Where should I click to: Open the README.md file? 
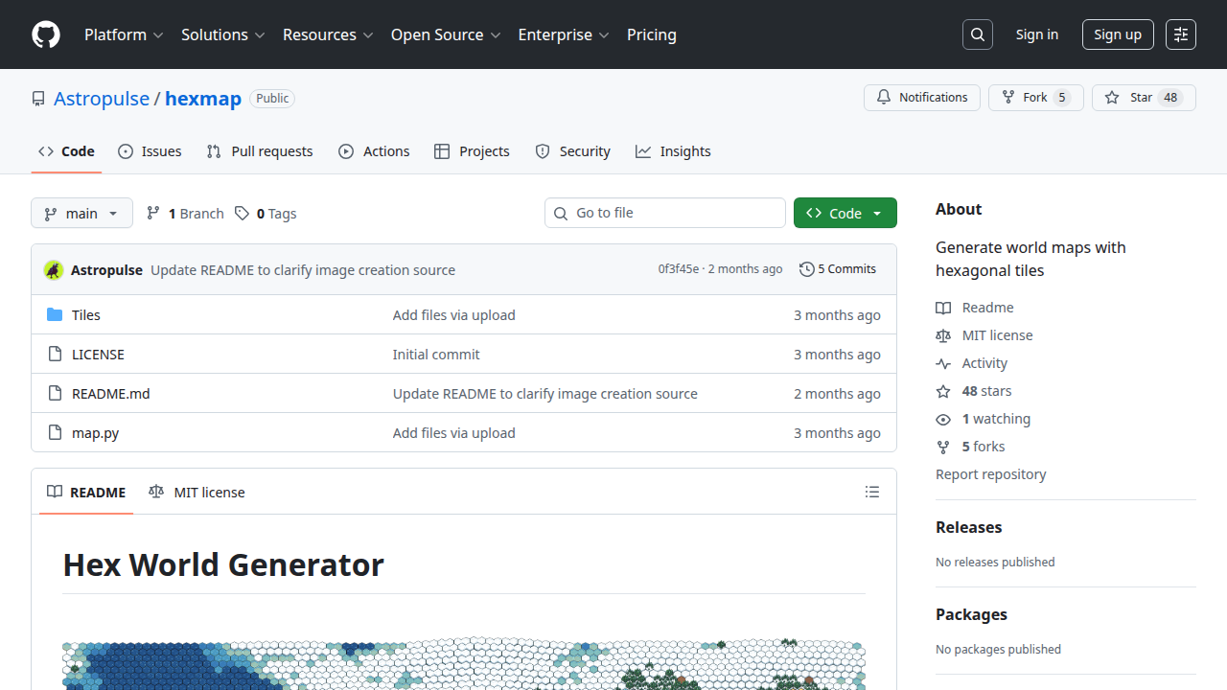click(x=111, y=394)
